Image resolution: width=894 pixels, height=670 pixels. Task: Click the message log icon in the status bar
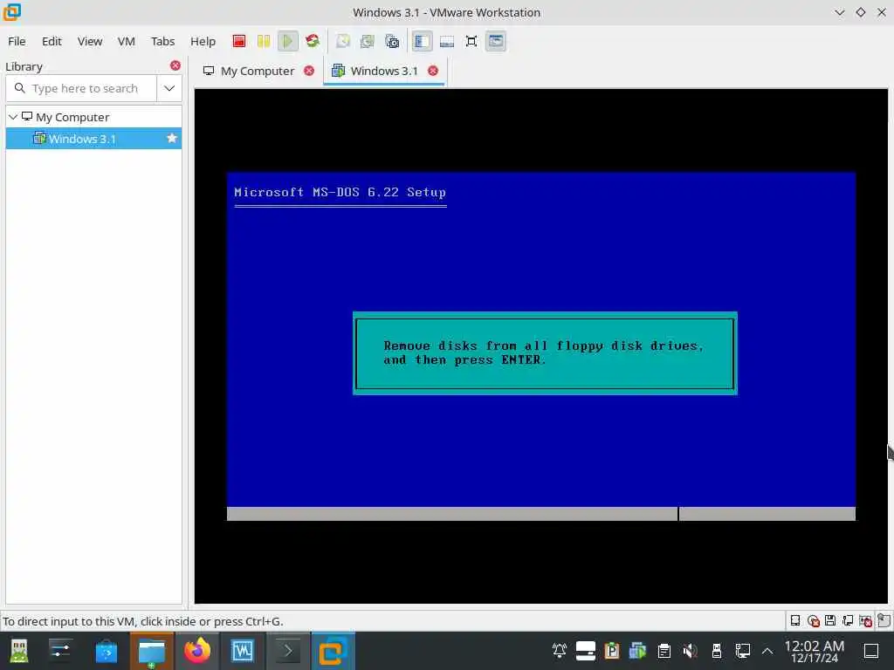click(x=884, y=620)
